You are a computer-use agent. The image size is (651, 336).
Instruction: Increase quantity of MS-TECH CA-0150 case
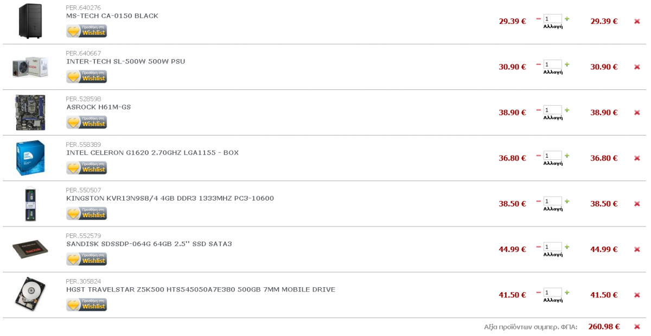[567, 18]
